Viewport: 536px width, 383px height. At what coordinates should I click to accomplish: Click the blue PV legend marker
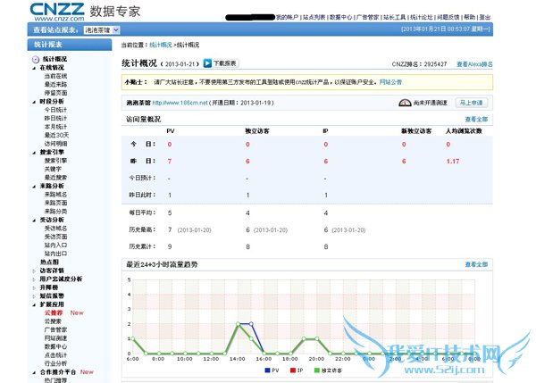coord(264,368)
